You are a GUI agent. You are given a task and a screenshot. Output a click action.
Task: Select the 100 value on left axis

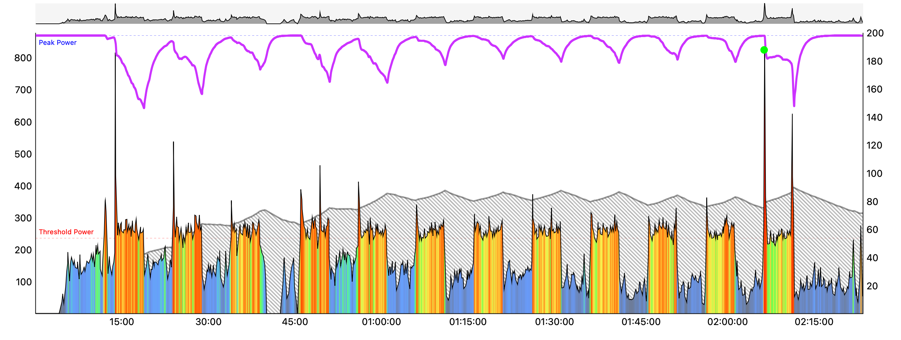pyautogui.click(x=23, y=282)
